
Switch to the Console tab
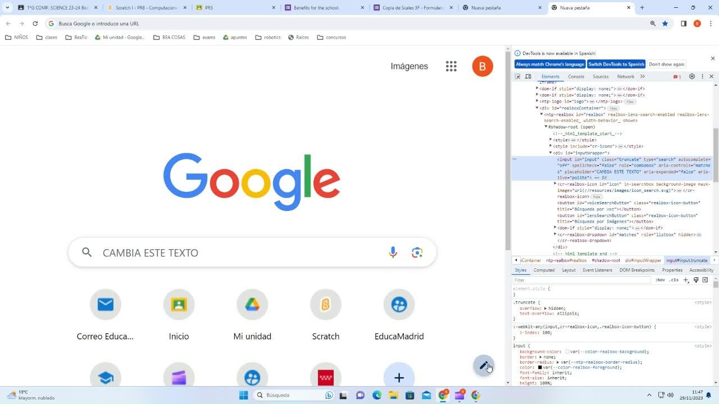(576, 76)
